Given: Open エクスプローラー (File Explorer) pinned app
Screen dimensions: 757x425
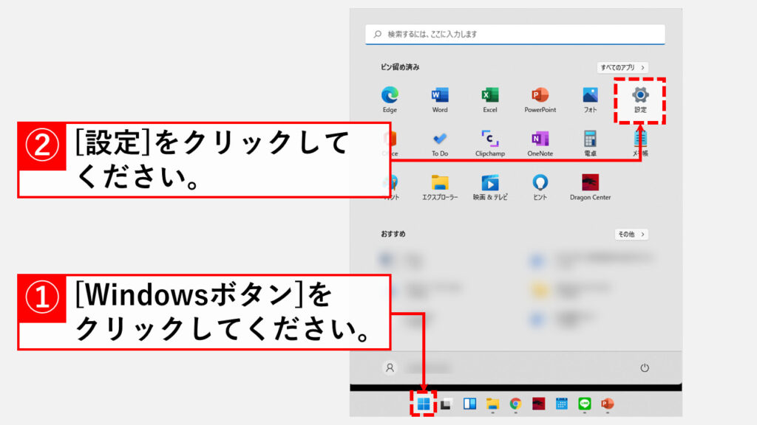Looking at the screenshot, I should [440, 187].
